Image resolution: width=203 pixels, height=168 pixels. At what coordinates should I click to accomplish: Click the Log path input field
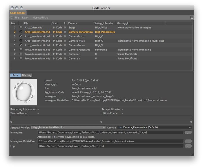110,146
